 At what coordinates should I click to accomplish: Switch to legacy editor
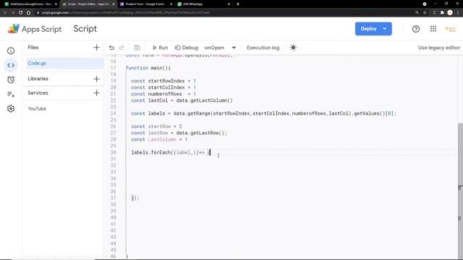439,48
